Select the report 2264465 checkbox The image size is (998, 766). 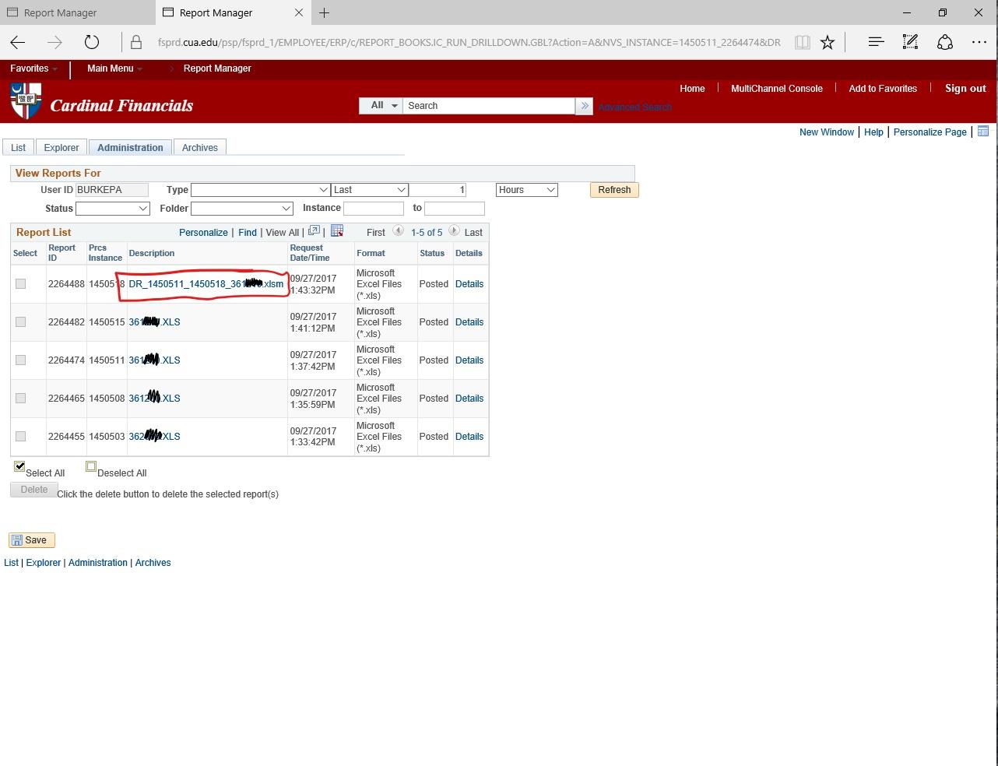coord(21,399)
